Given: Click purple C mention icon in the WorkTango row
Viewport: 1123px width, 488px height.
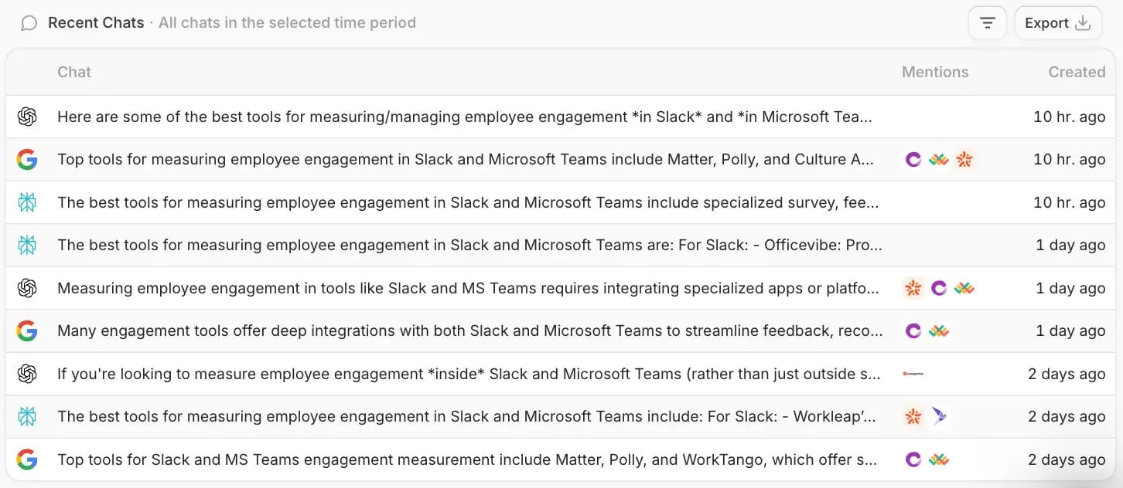Looking at the screenshot, I should [x=913, y=459].
